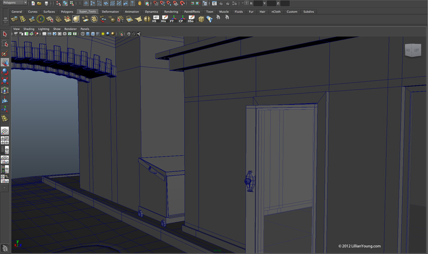Viewport: 428px width, 254px height.
Task: Toggle the lock selection padlock
Action: 139,4
